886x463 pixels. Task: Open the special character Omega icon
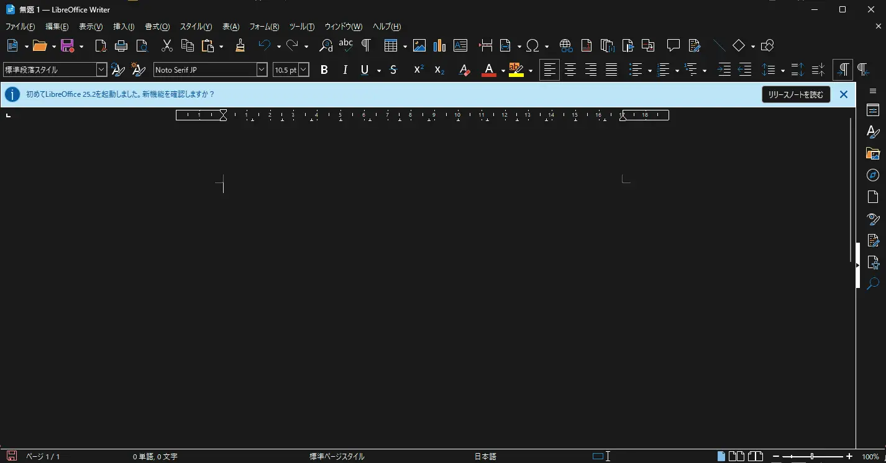(x=532, y=45)
